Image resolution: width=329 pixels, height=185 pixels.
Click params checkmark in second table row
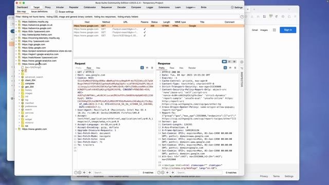click(144, 29)
